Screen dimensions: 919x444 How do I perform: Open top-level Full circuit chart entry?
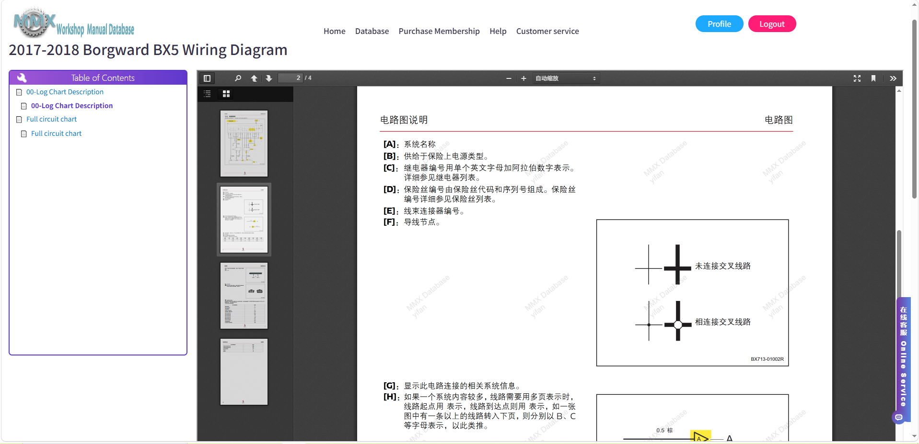pos(51,119)
